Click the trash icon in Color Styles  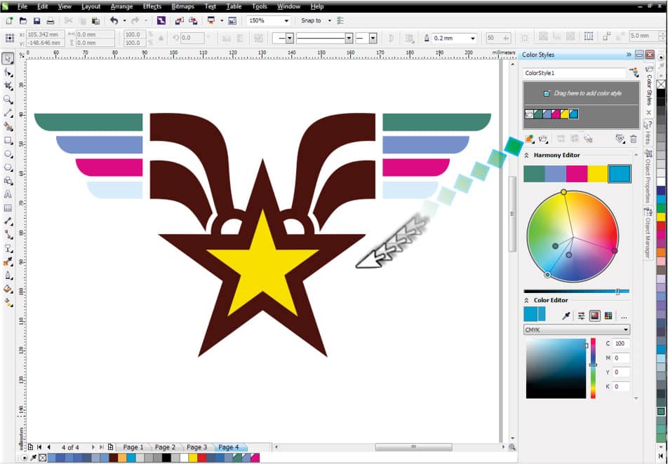634,139
